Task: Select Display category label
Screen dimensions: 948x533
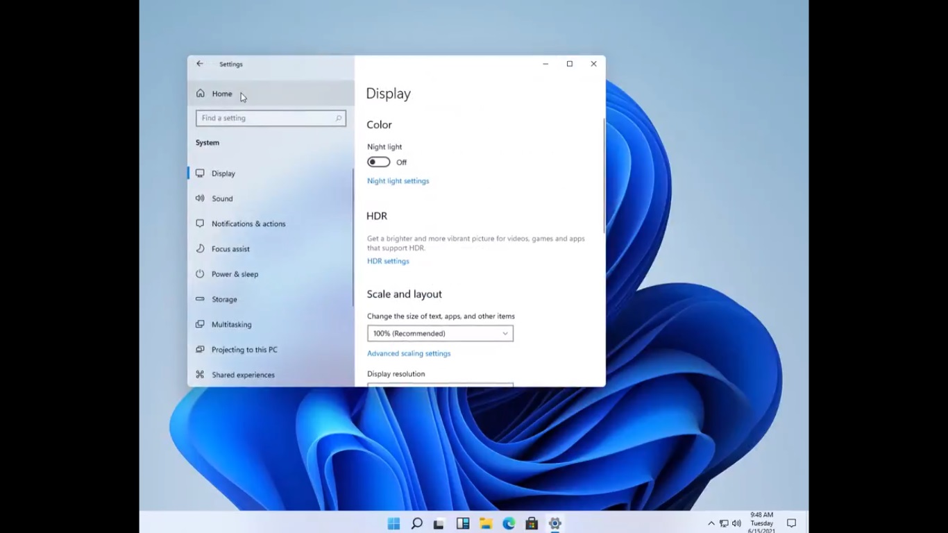Action: (223, 174)
